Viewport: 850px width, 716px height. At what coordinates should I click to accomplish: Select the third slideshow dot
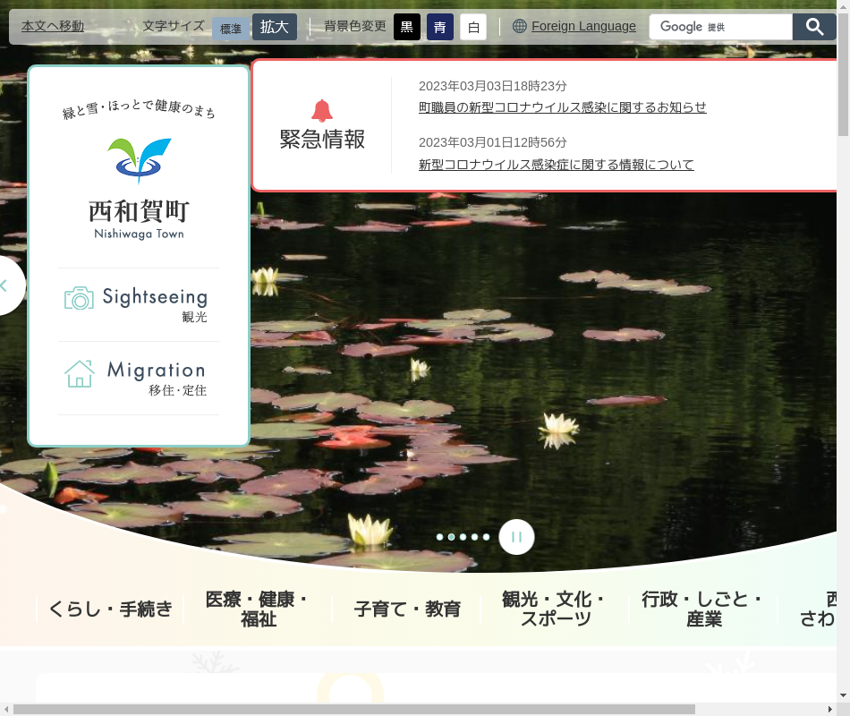click(463, 537)
